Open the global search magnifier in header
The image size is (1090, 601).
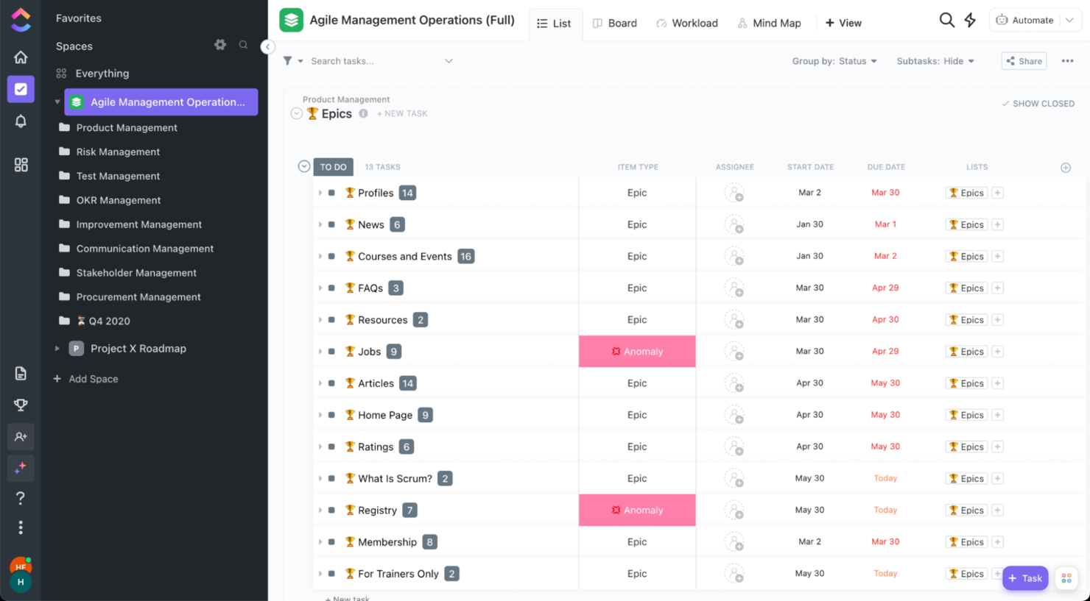click(946, 20)
